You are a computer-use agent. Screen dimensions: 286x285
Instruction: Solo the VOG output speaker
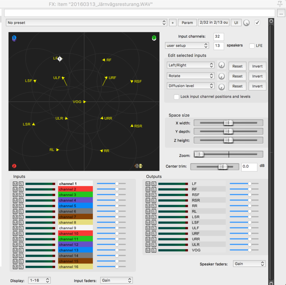[153, 250]
